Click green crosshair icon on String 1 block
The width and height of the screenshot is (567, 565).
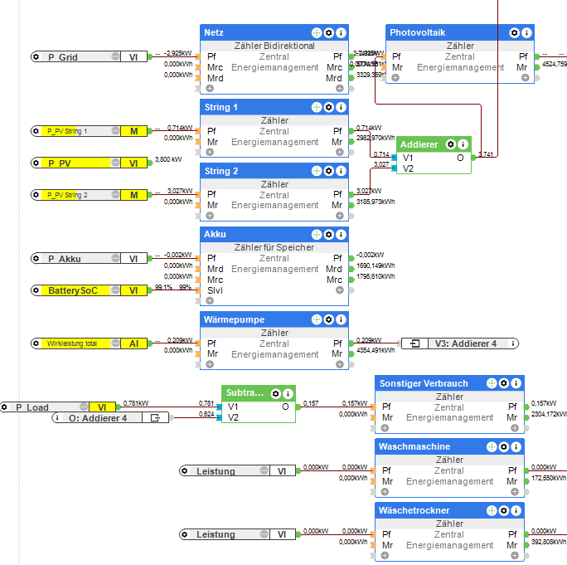click(x=317, y=107)
